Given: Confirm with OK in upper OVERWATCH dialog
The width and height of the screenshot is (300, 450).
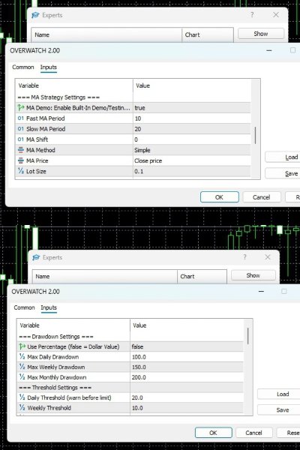Looking at the screenshot, I should click(219, 197).
